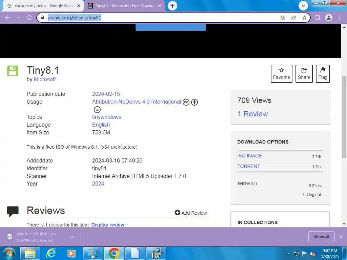Open a new tab with plus button
Image resolution: width=347 pixels, height=260 pixels.
click(172, 6)
